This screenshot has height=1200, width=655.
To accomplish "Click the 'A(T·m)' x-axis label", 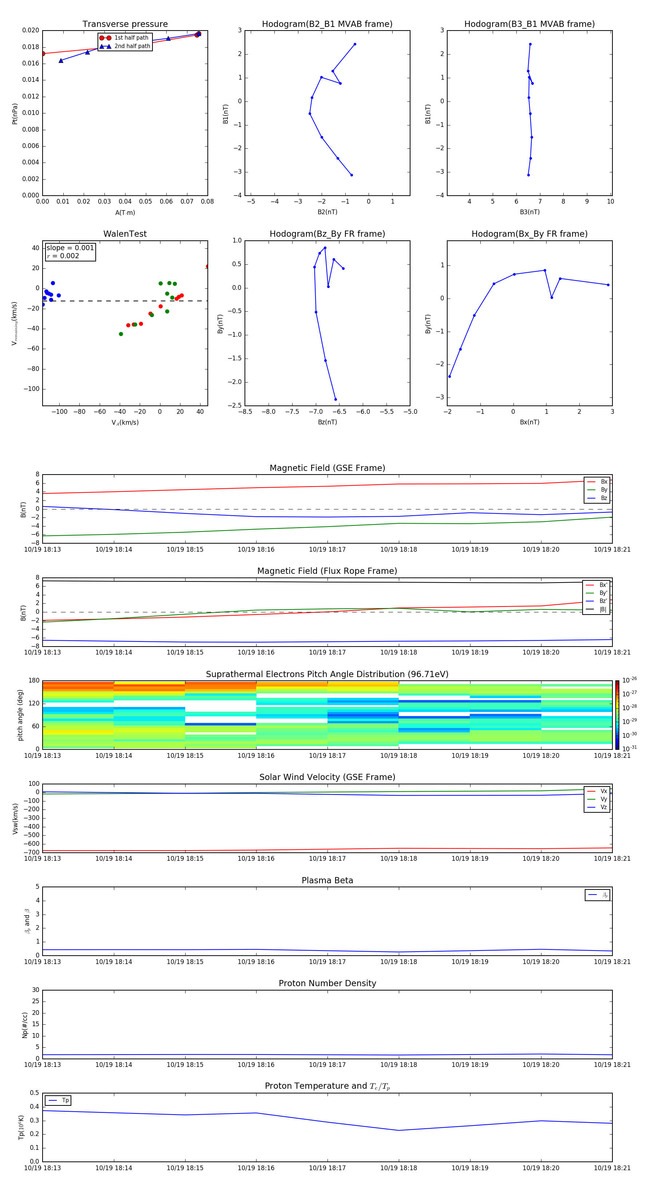I will tap(125, 213).
